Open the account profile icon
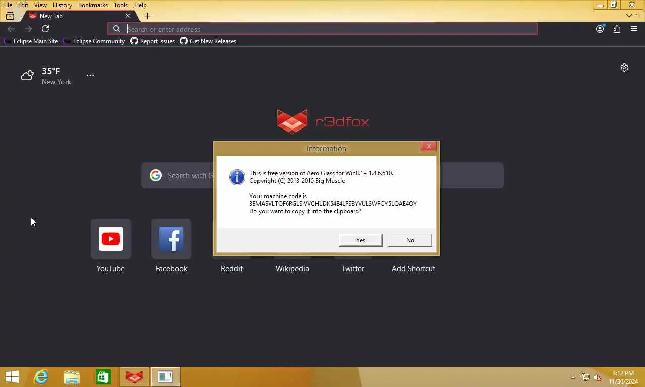The image size is (645, 387). point(600,29)
